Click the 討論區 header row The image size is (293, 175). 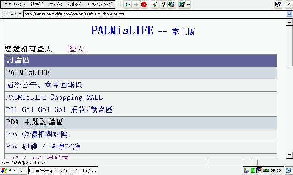[141, 61]
